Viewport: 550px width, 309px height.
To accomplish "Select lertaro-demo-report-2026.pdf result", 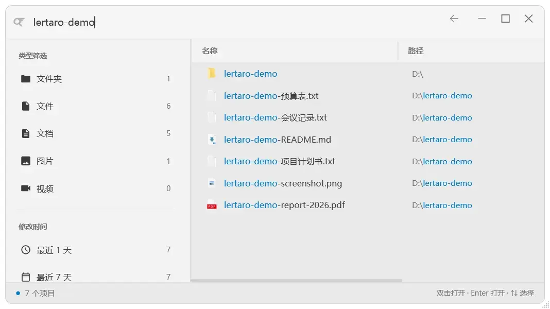I will pyautogui.click(x=368, y=205).
